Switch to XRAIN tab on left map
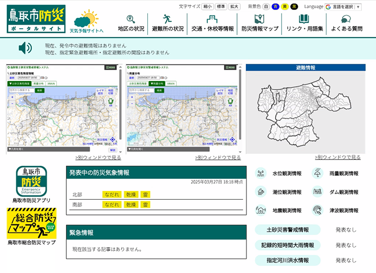Viewport: 376px width, 273px height. click(x=52, y=84)
